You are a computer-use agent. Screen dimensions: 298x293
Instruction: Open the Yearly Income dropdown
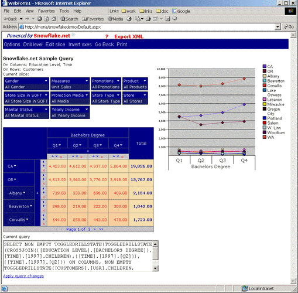[x=87, y=109]
